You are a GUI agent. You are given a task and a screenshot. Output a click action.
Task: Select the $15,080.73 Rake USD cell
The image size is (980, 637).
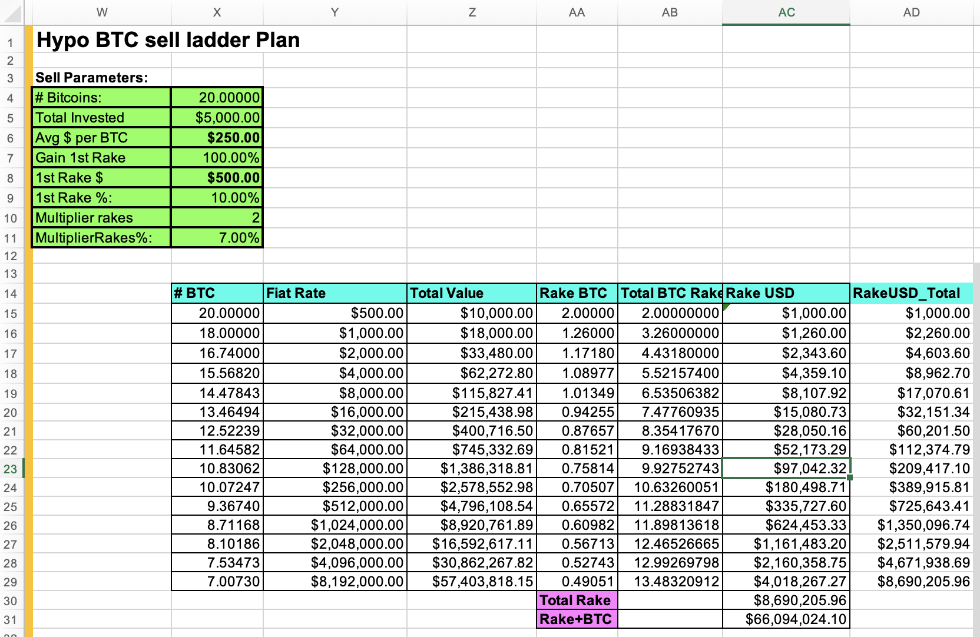pos(786,413)
